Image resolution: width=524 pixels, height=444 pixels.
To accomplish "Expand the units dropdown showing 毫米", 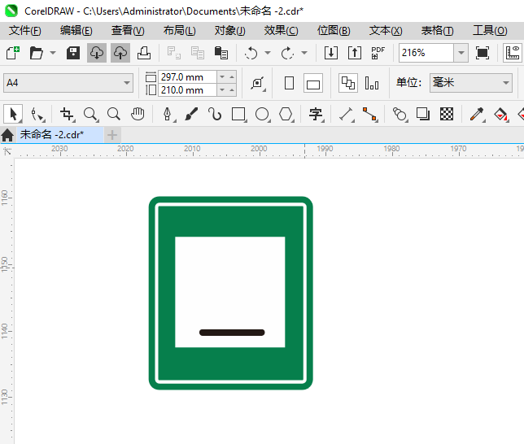I will point(506,83).
